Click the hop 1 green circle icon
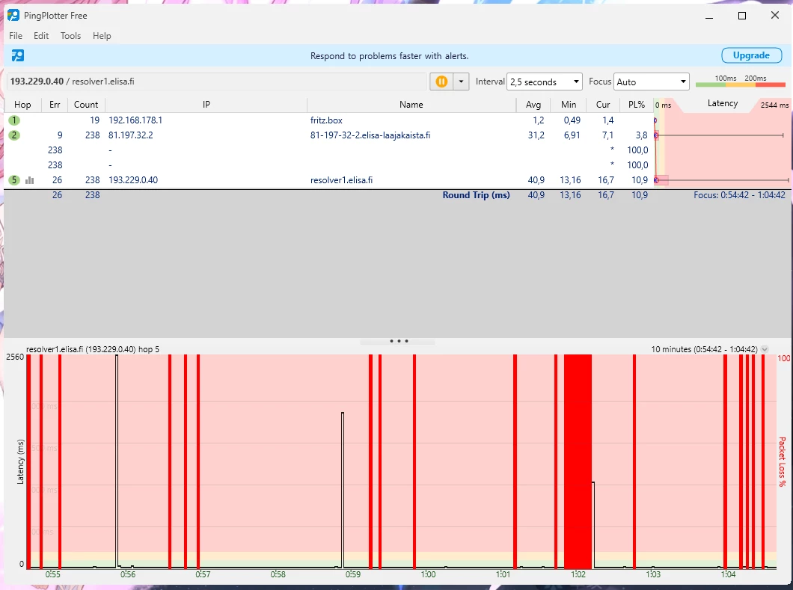This screenshot has height=590, width=793. click(x=14, y=120)
